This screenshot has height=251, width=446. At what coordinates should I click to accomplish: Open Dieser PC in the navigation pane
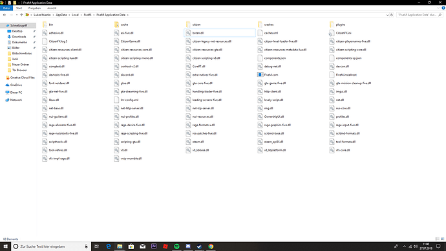(x=16, y=93)
